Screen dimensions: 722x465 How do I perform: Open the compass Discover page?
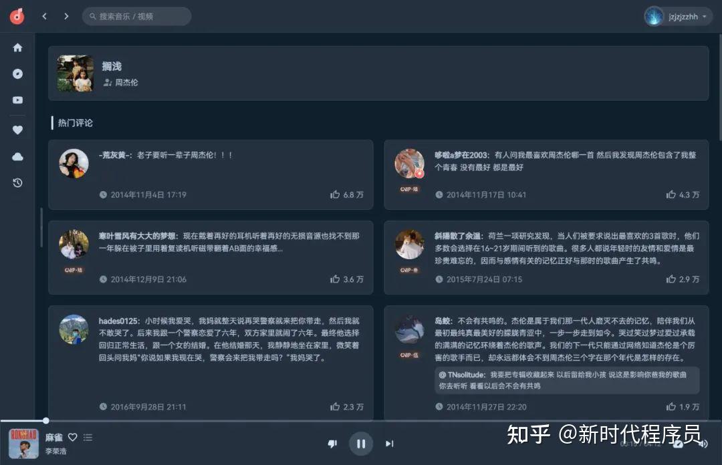(17, 73)
